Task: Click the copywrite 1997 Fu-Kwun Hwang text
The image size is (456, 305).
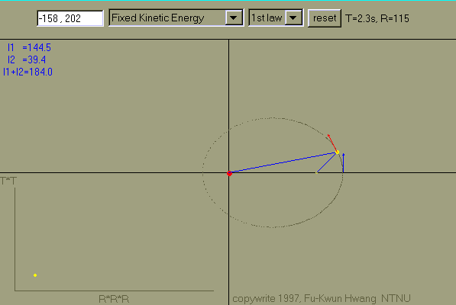Action: coord(322,298)
